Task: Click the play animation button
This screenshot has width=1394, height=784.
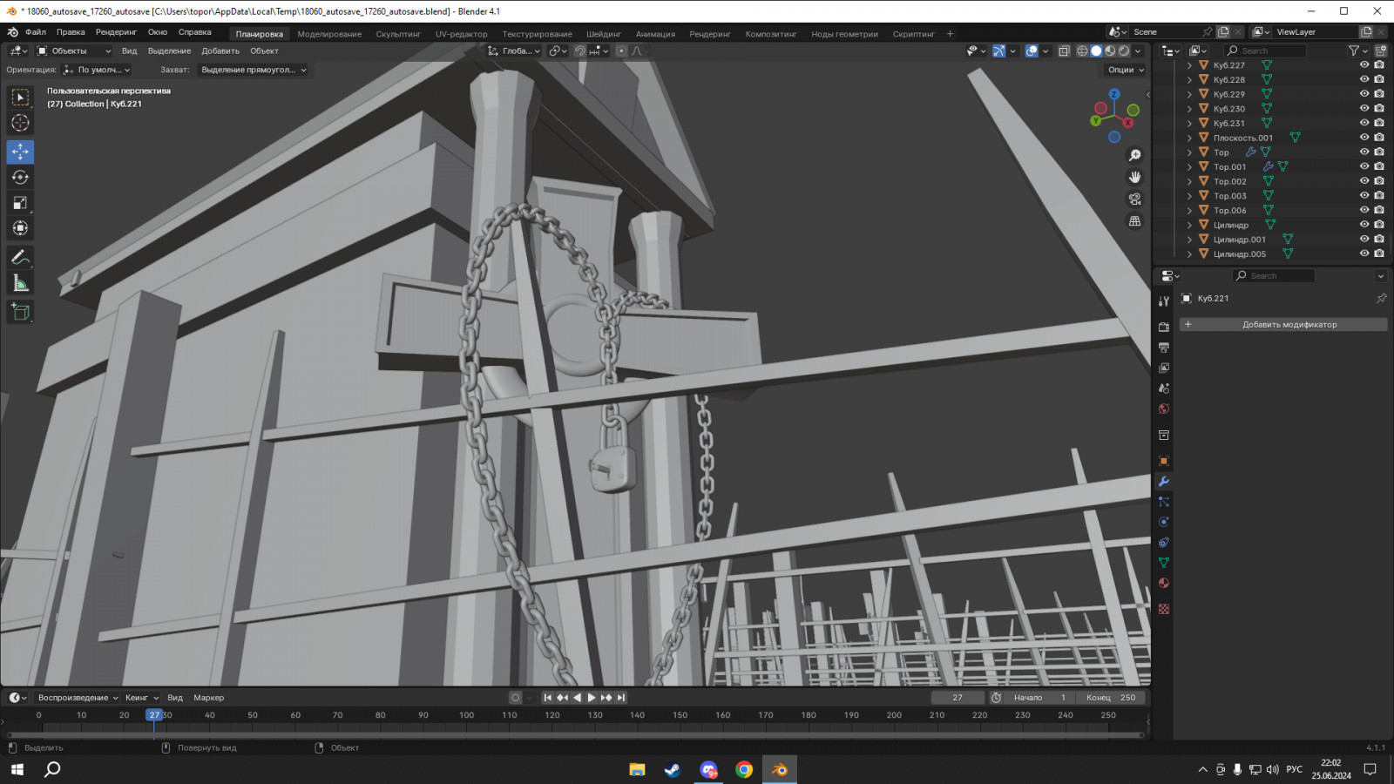Action: pos(592,698)
